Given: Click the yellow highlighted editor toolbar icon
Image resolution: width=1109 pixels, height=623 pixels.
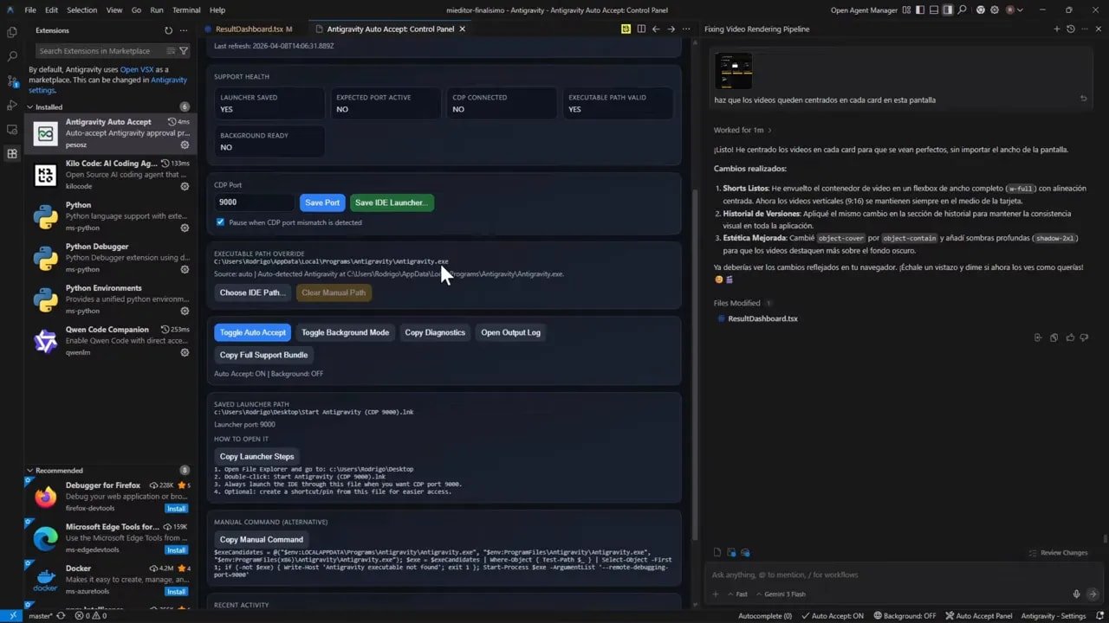Looking at the screenshot, I should click(626, 29).
